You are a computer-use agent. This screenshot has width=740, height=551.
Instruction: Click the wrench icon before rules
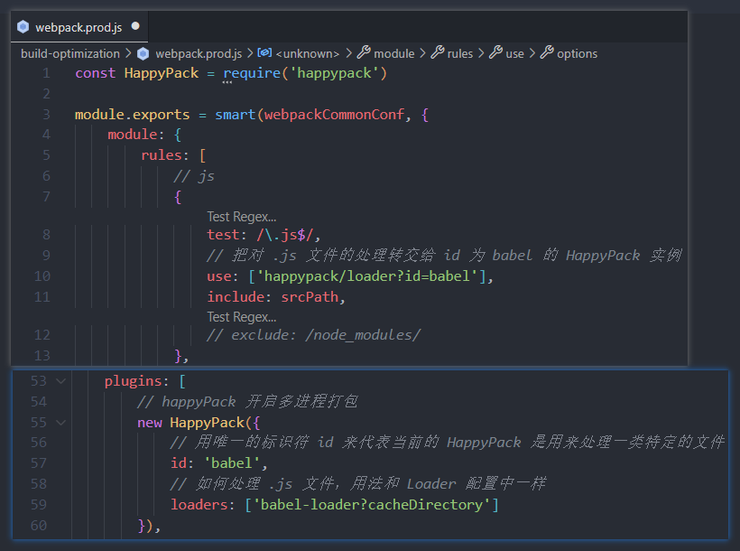pos(438,52)
